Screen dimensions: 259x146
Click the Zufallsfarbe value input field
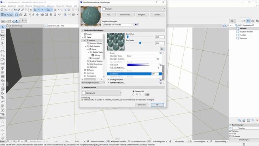155,74
